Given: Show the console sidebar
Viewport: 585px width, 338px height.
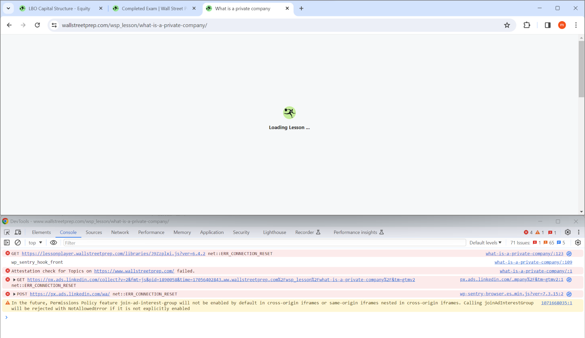Looking at the screenshot, I should coord(7,242).
